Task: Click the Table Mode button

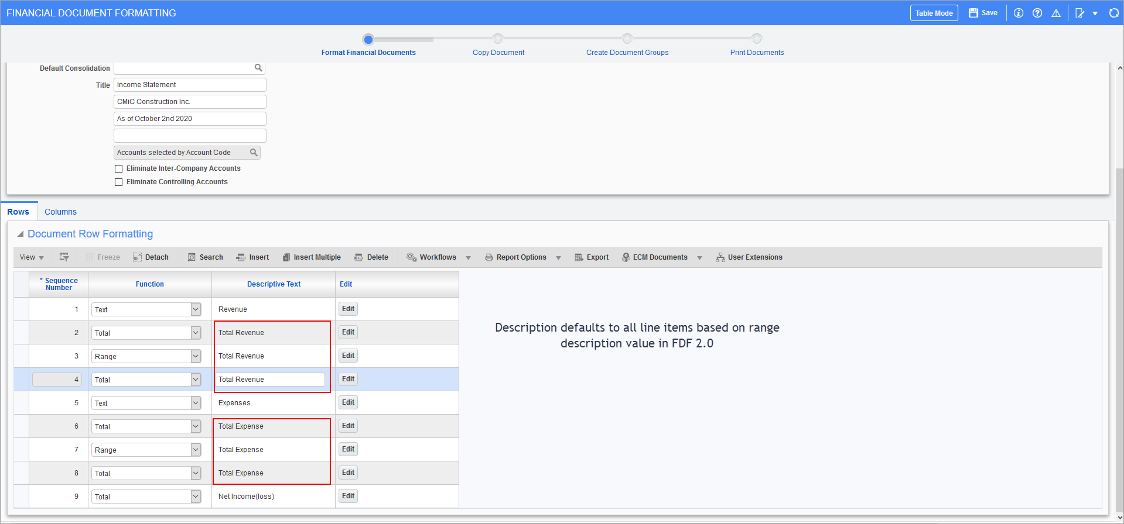Action: coord(934,13)
